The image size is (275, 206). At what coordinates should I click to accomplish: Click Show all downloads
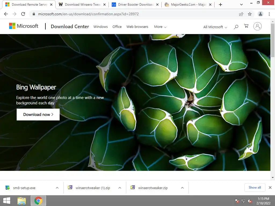[255, 187]
